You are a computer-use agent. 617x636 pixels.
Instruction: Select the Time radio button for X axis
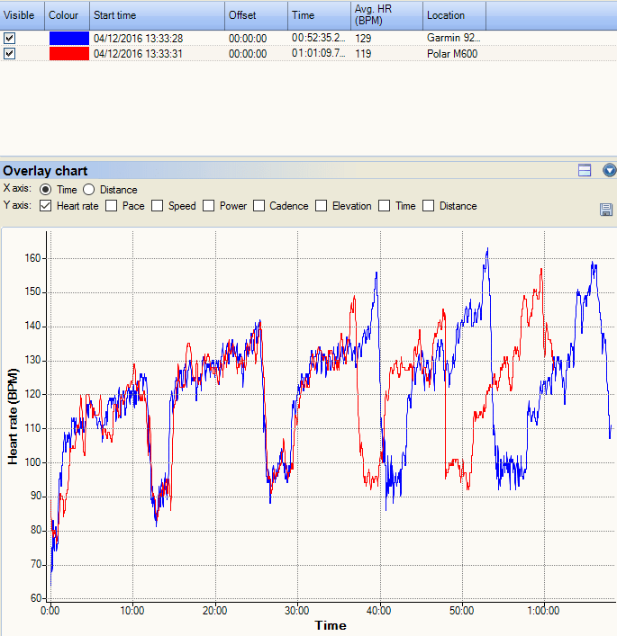pyautogui.click(x=45, y=190)
